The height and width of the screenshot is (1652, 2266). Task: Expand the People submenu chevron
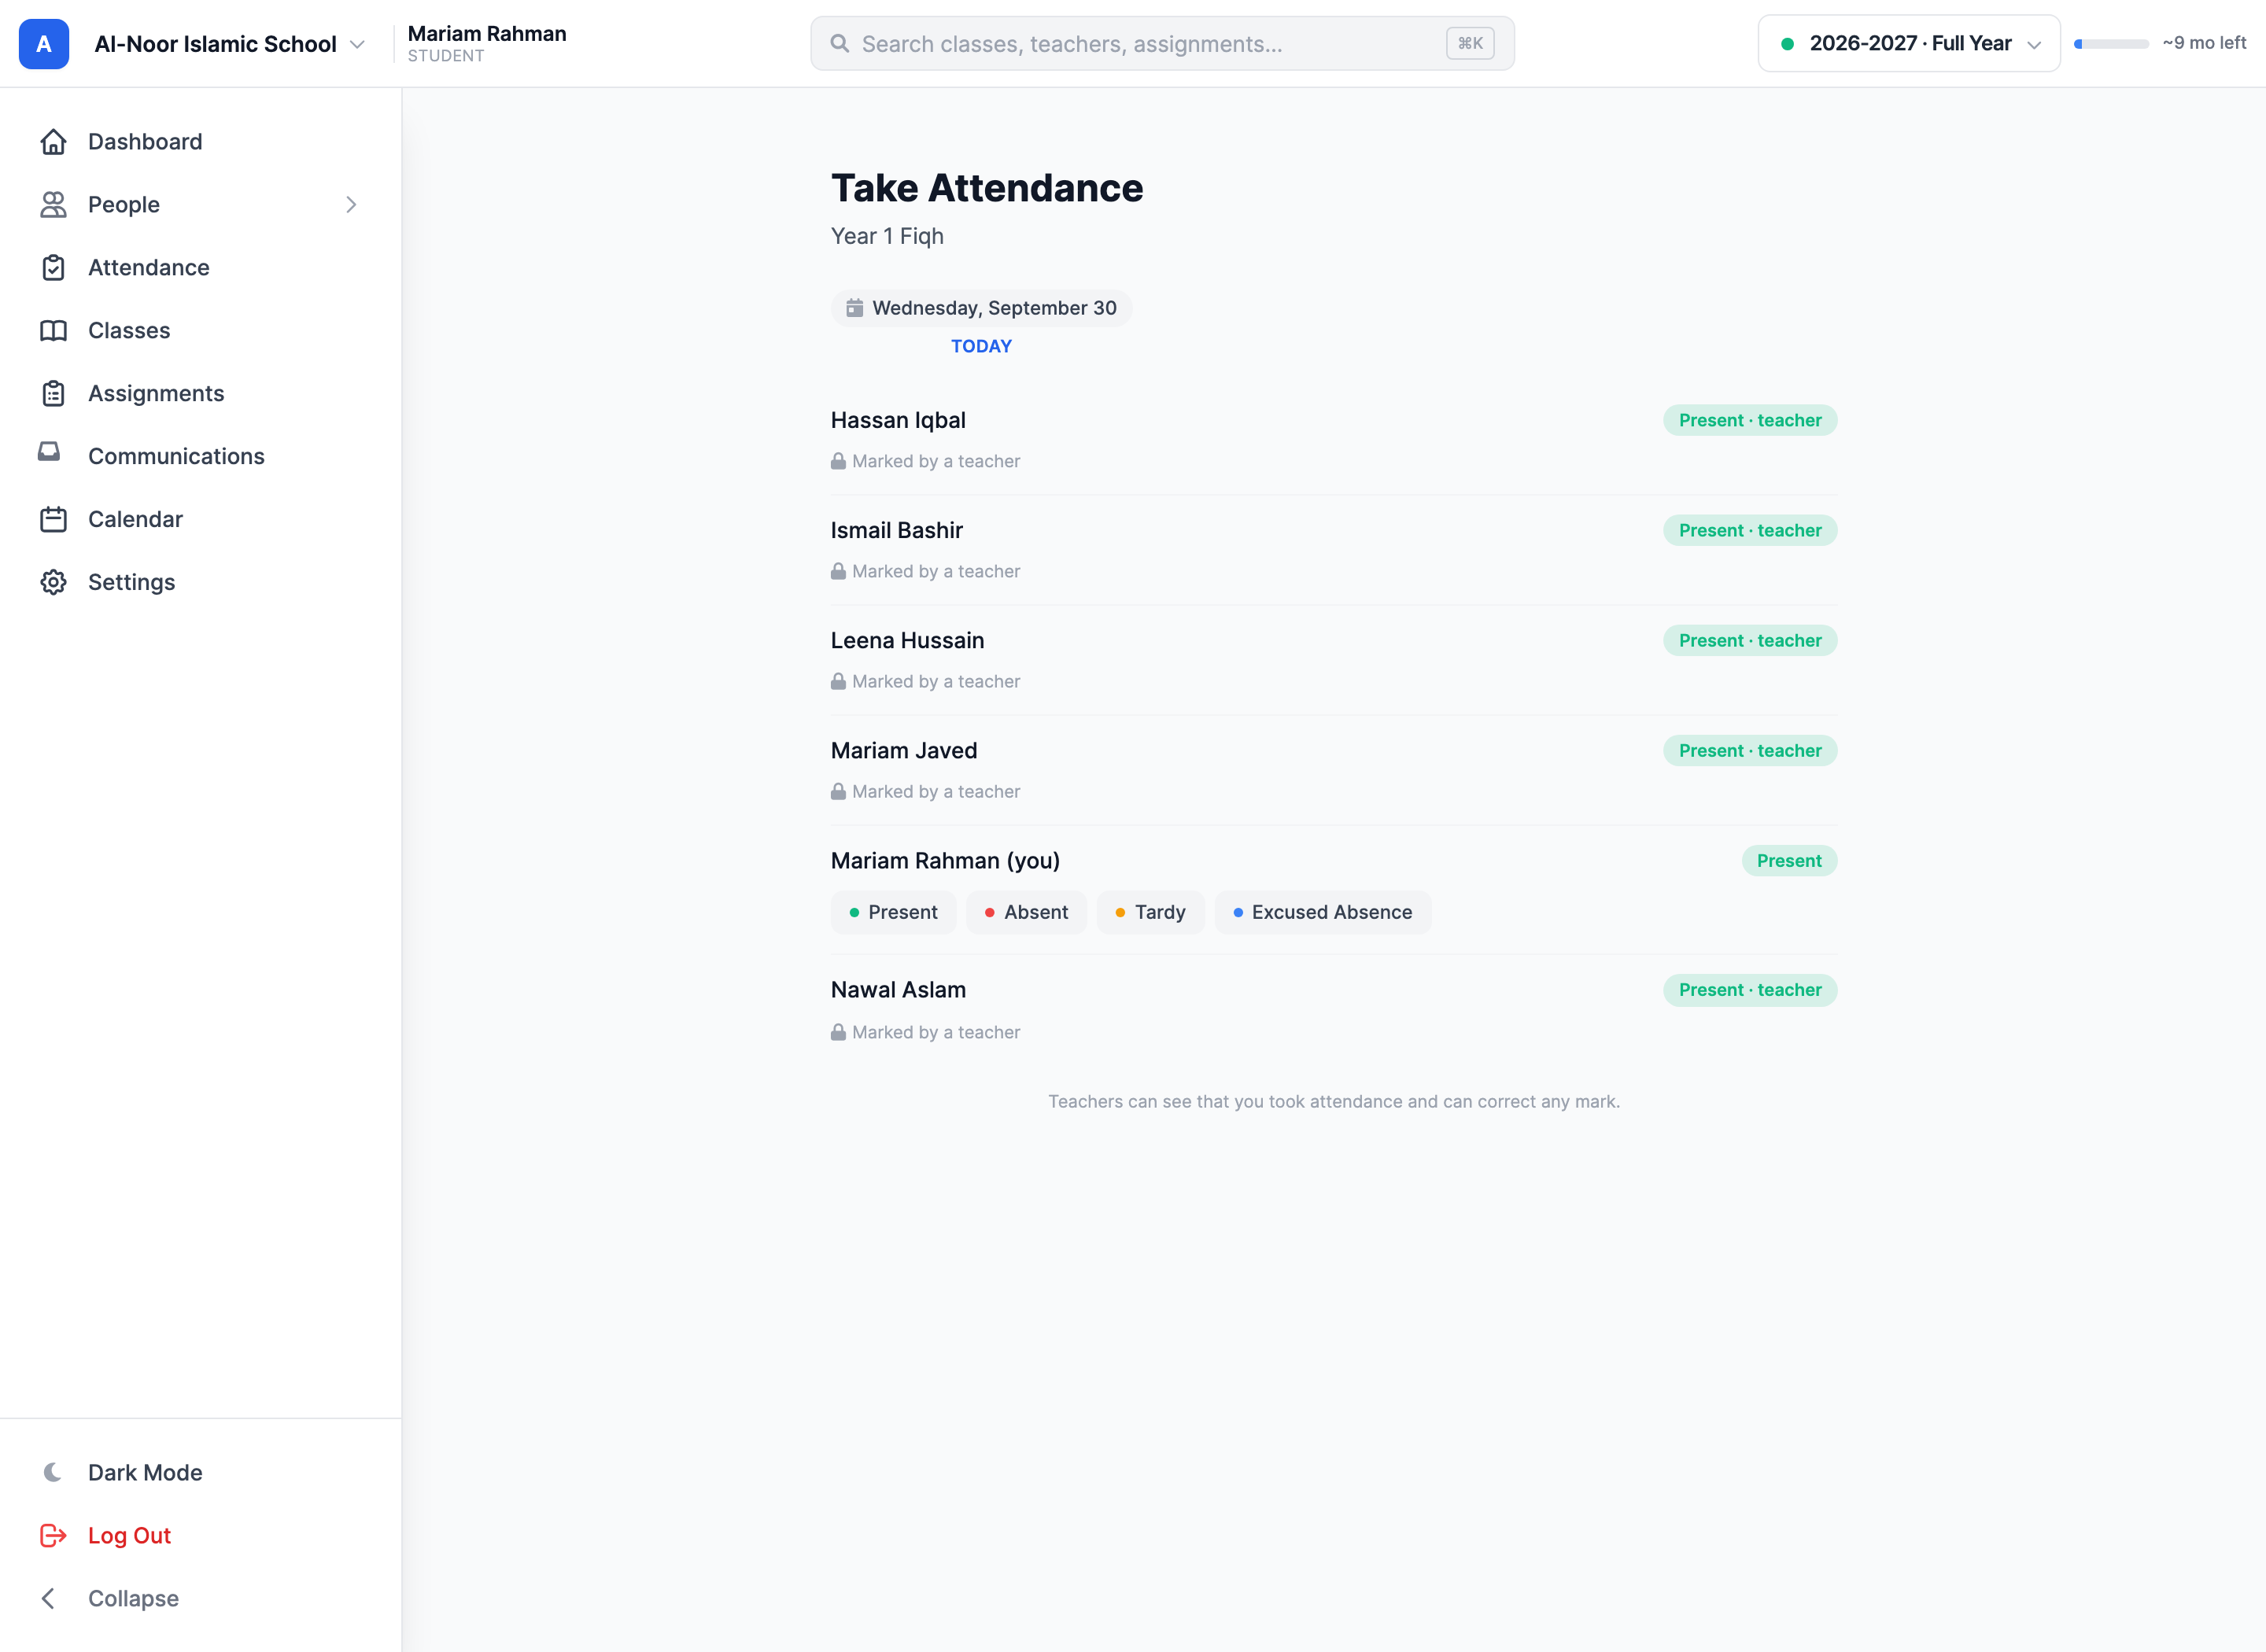click(x=351, y=205)
